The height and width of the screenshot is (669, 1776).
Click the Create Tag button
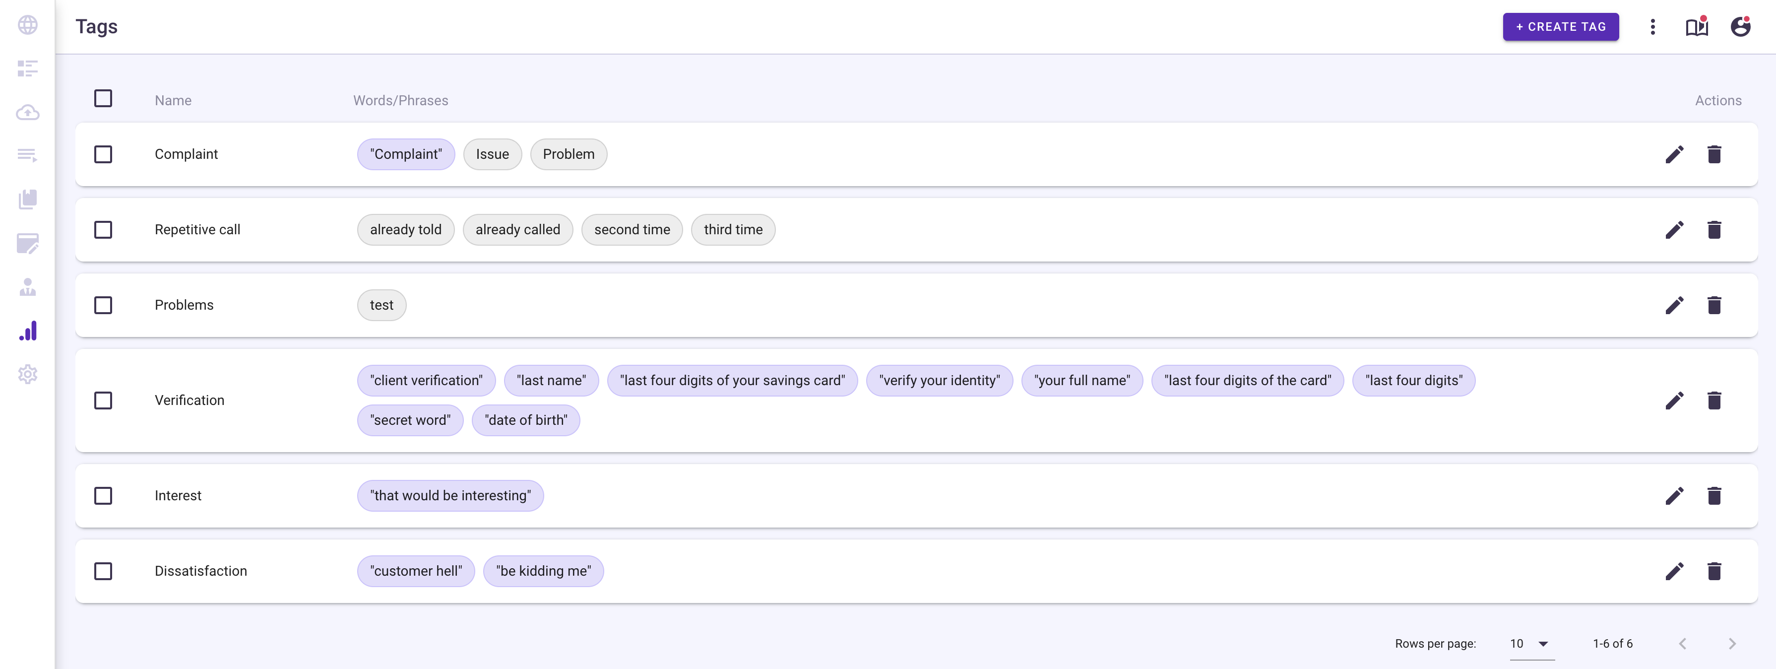point(1561,27)
